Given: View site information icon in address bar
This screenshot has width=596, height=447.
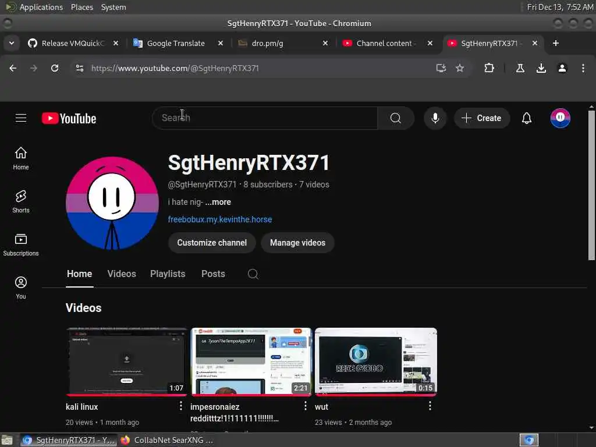Looking at the screenshot, I should [80, 68].
